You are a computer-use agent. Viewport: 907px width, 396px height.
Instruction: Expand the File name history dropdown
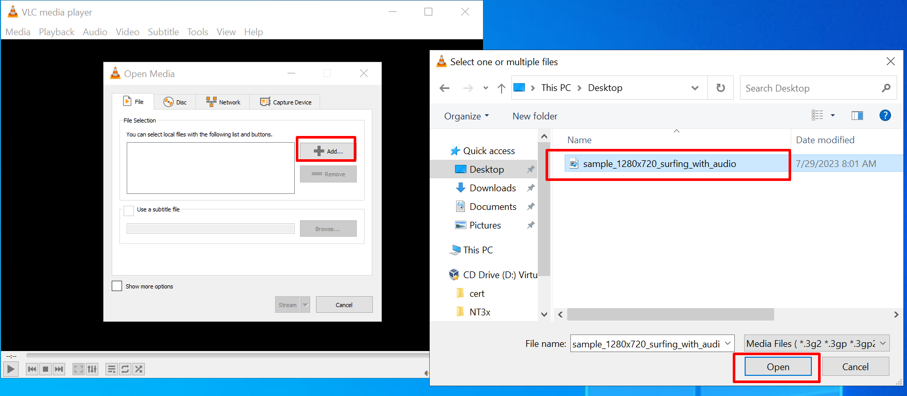point(728,343)
